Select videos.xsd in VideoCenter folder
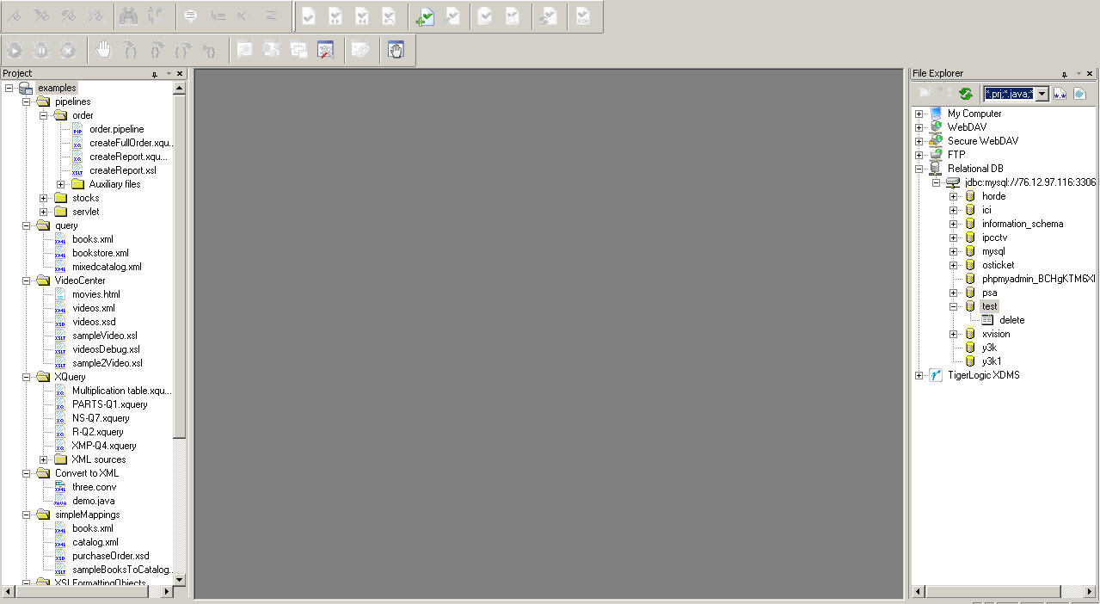 pyautogui.click(x=94, y=322)
